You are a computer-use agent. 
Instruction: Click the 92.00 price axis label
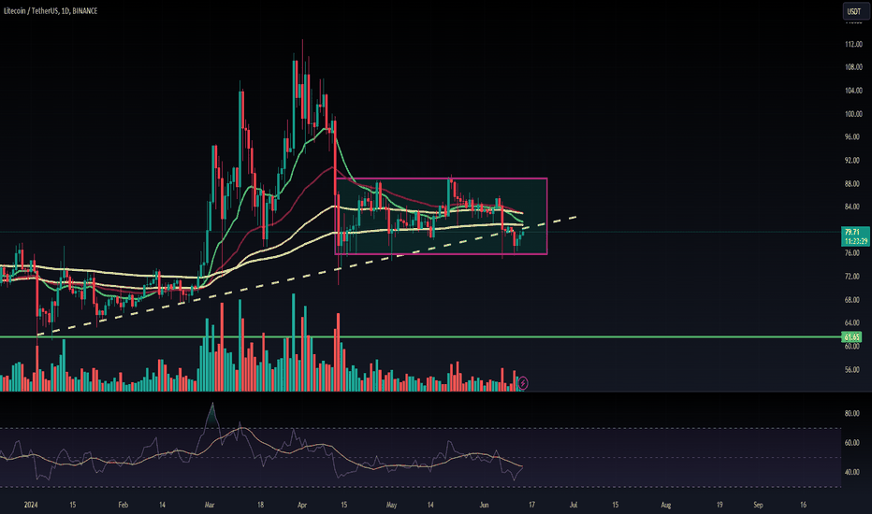click(x=851, y=160)
